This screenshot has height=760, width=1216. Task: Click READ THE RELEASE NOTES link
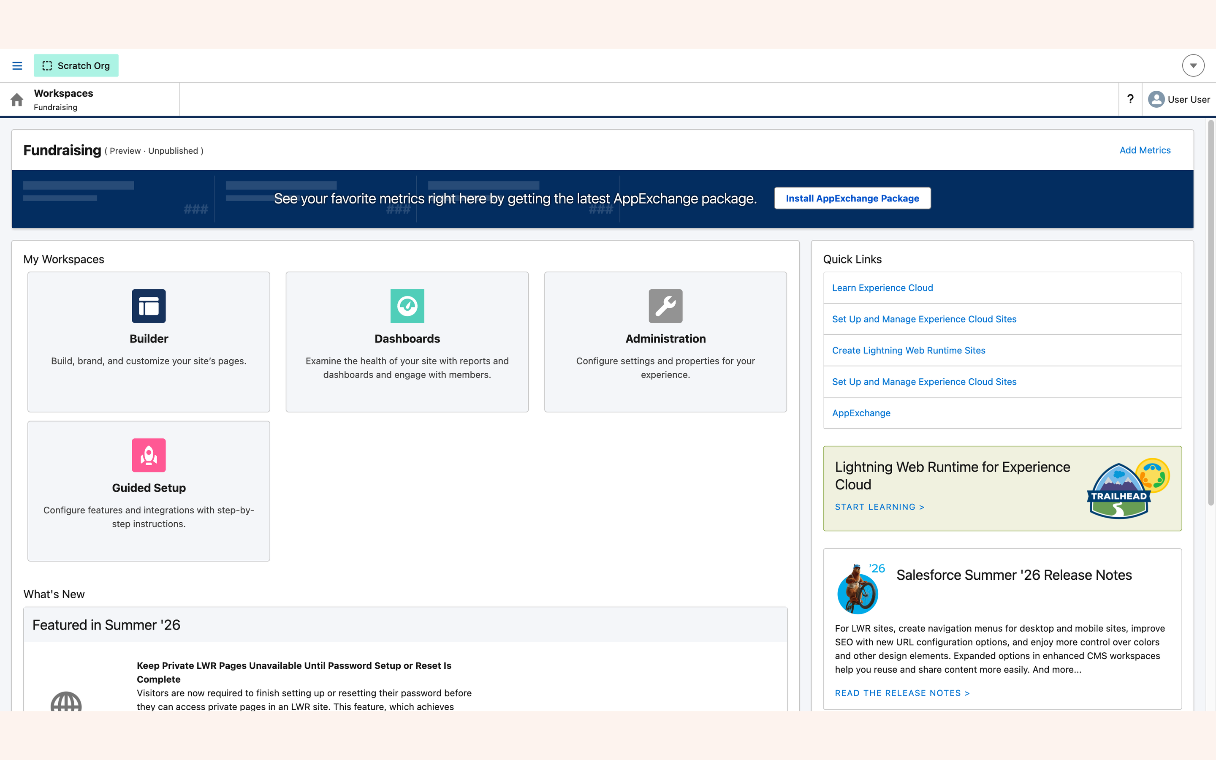(x=902, y=693)
